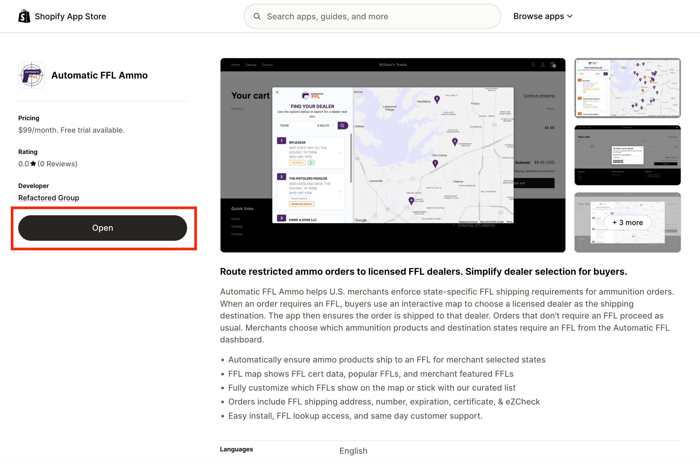700x464 pixels.
Task: Click the (0 Reviews) text
Action: (57, 164)
